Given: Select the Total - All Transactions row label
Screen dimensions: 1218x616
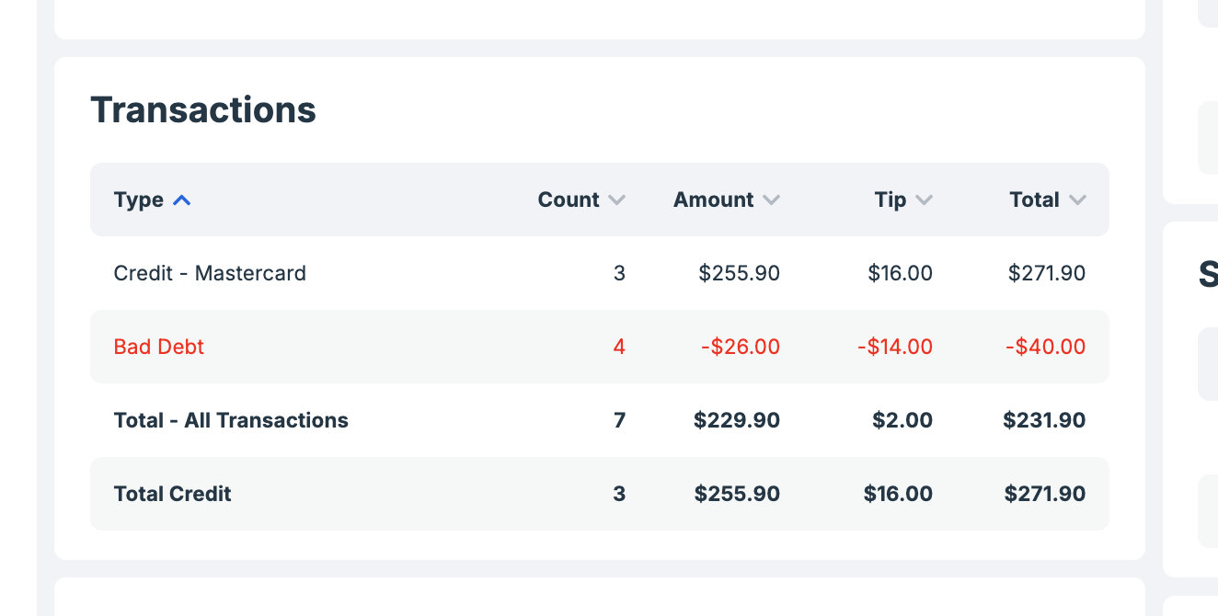Looking at the screenshot, I should 231,420.
